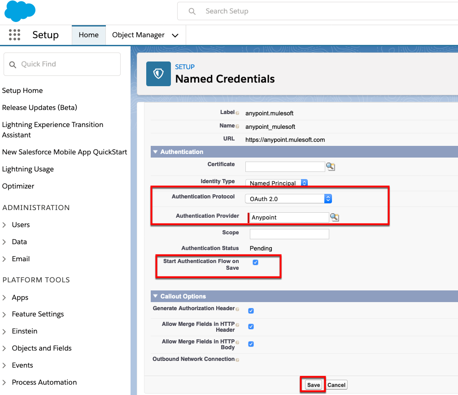Viewport: 458px width, 395px height.
Task: Open the Authentication Protocol dropdown
Action: [288, 198]
